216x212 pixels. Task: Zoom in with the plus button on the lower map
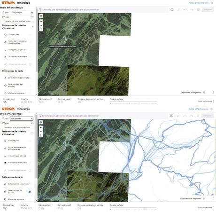tap(41, 127)
